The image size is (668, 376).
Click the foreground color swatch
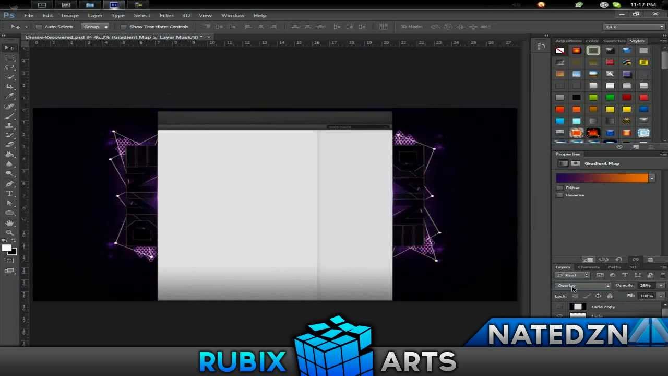pos(6,248)
